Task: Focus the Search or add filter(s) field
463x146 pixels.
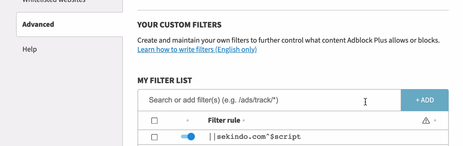Action: tap(253, 100)
